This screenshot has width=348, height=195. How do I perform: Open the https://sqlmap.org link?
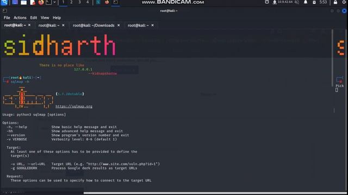(74, 106)
